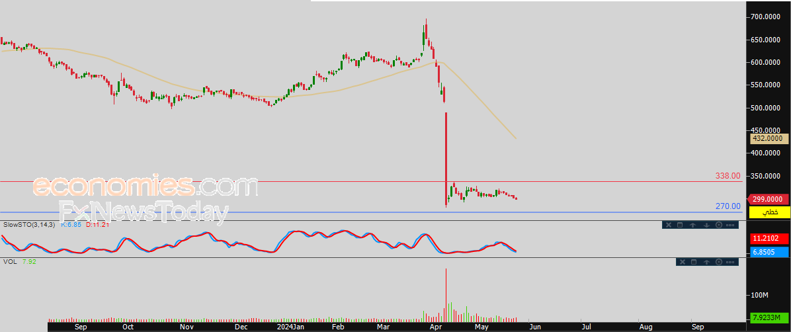Click the Sep label at right of time axis

click(x=698, y=327)
